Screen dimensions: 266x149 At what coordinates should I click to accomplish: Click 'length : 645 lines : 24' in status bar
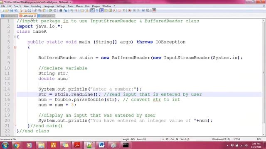click(134, 139)
